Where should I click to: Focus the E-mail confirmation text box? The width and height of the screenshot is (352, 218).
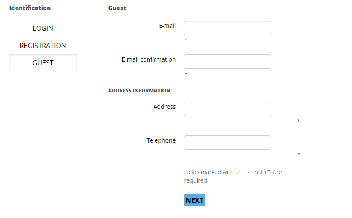coord(227,62)
